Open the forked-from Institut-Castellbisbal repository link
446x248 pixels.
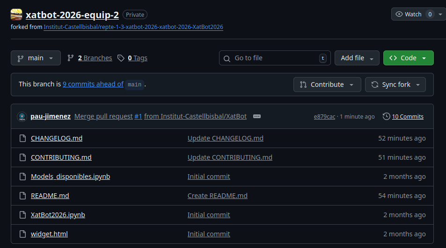(x=133, y=27)
